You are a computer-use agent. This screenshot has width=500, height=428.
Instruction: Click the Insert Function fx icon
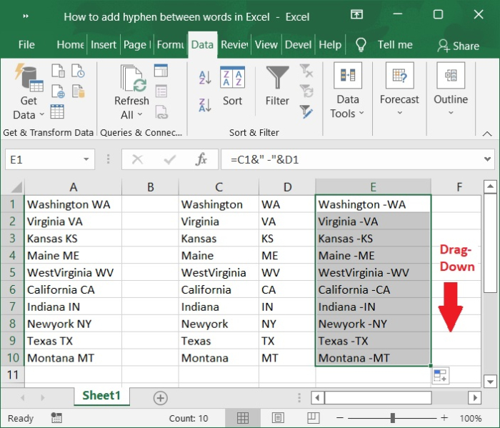pos(201,160)
